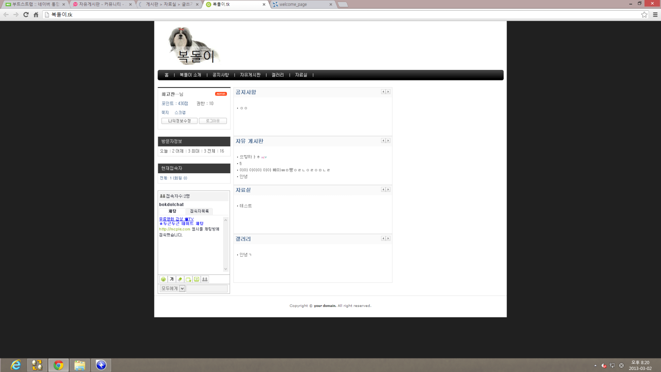Switch to the 채팅 tab in chat

(172, 211)
